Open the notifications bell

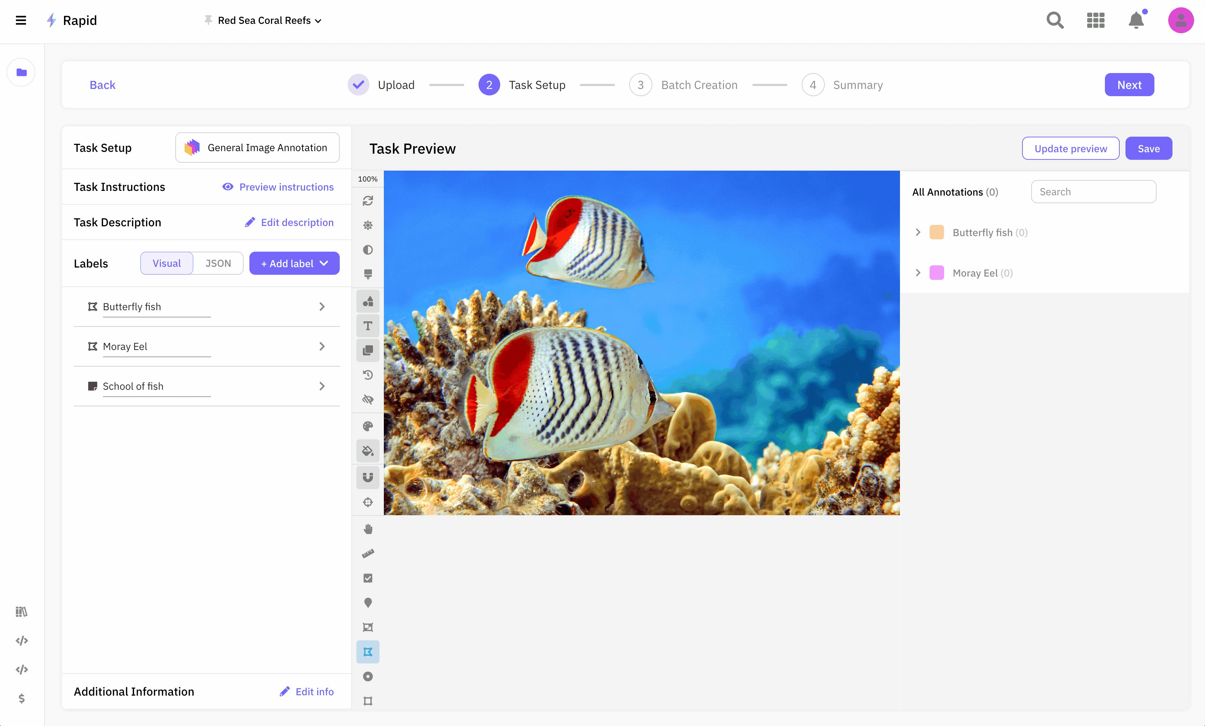[x=1136, y=21]
